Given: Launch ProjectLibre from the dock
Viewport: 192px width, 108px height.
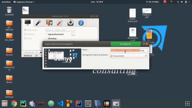Looking at the screenshot, I should pos(42,103).
